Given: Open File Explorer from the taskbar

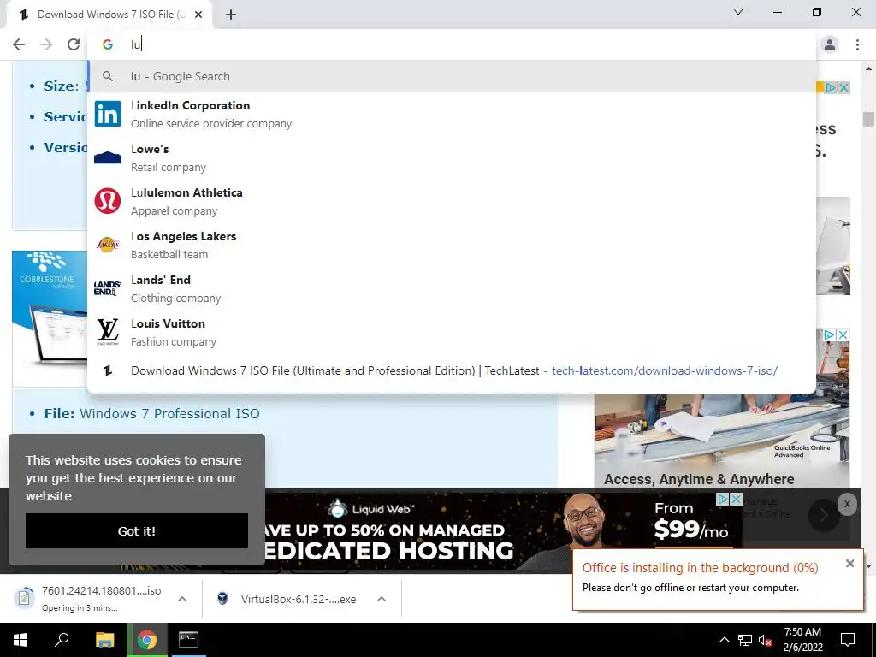Looking at the screenshot, I should (x=104, y=640).
